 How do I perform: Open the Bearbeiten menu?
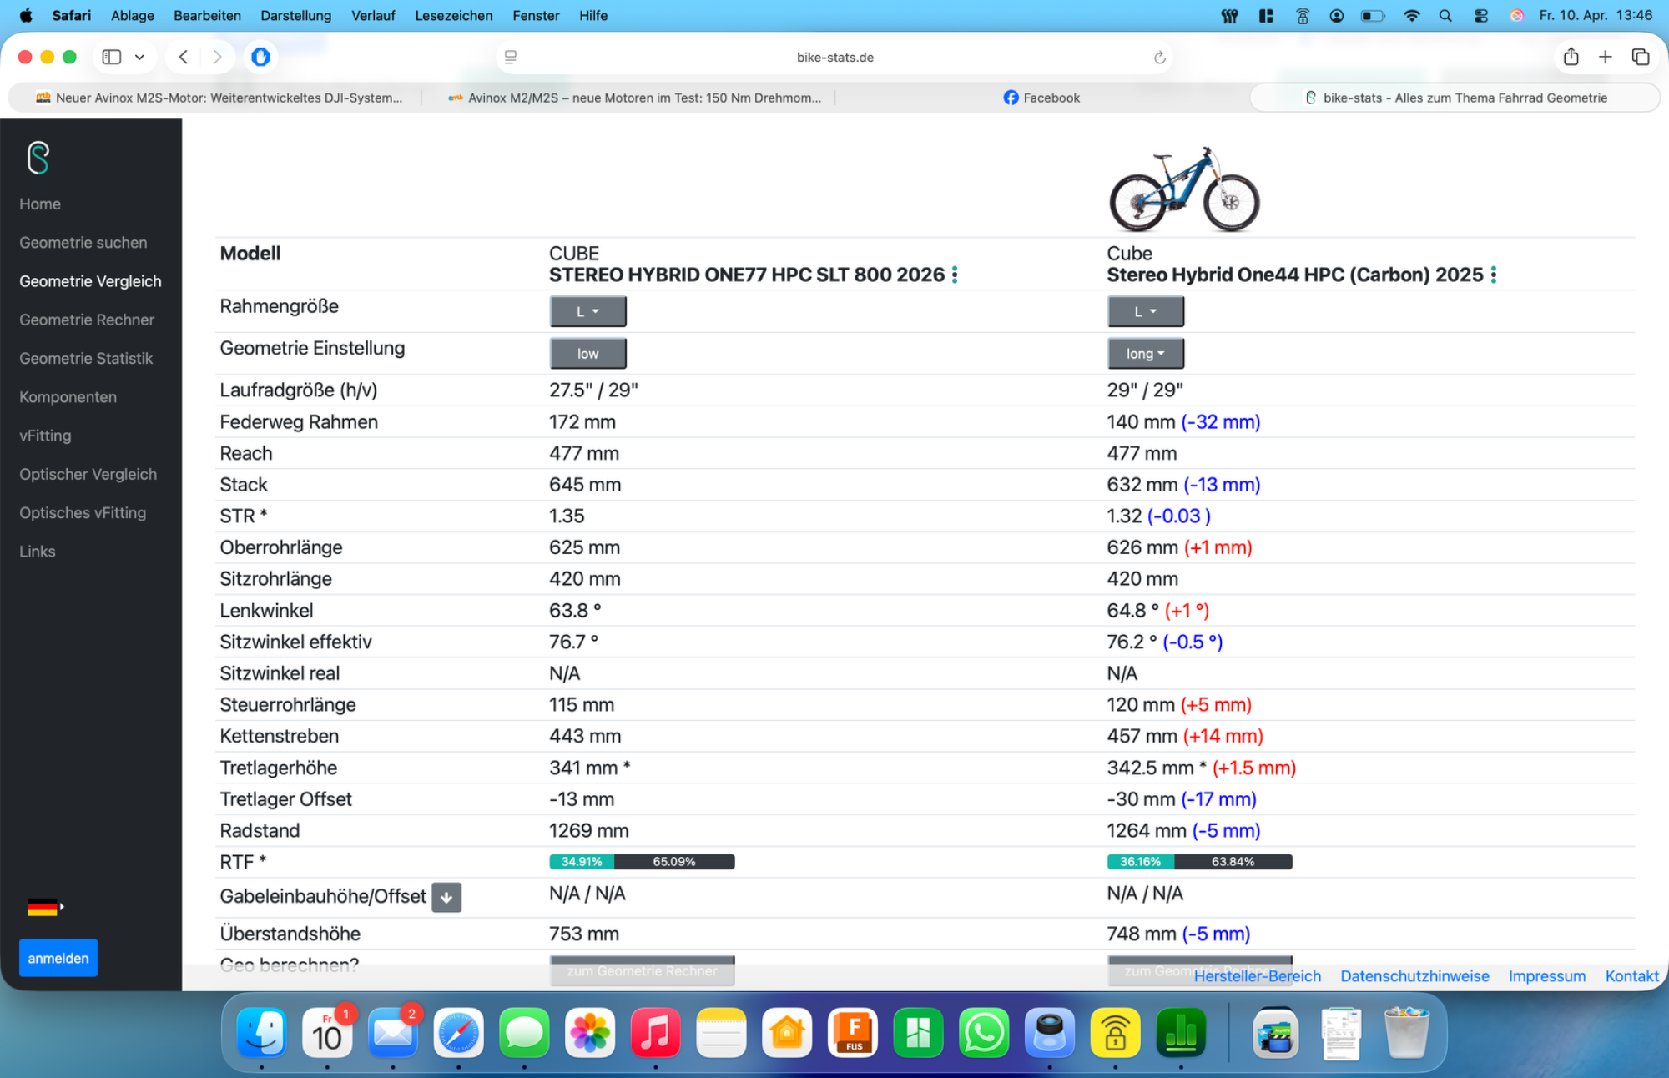(207, 15)
